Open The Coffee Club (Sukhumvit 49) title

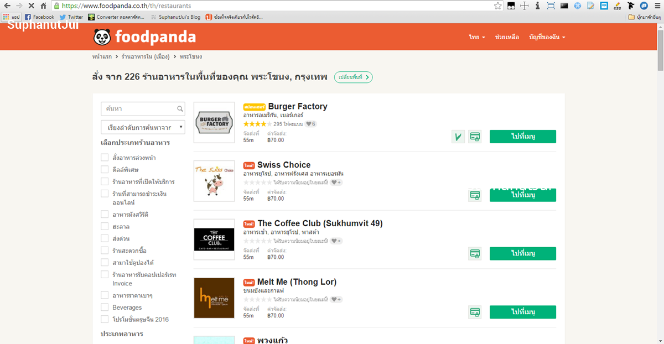320,223
